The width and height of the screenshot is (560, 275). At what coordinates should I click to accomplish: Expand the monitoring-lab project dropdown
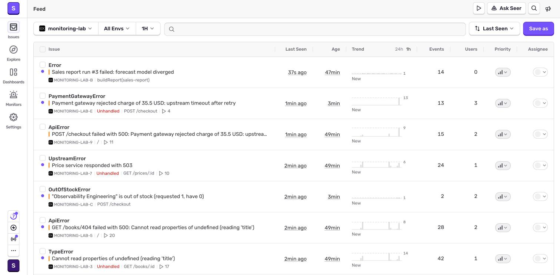point(66,28)
